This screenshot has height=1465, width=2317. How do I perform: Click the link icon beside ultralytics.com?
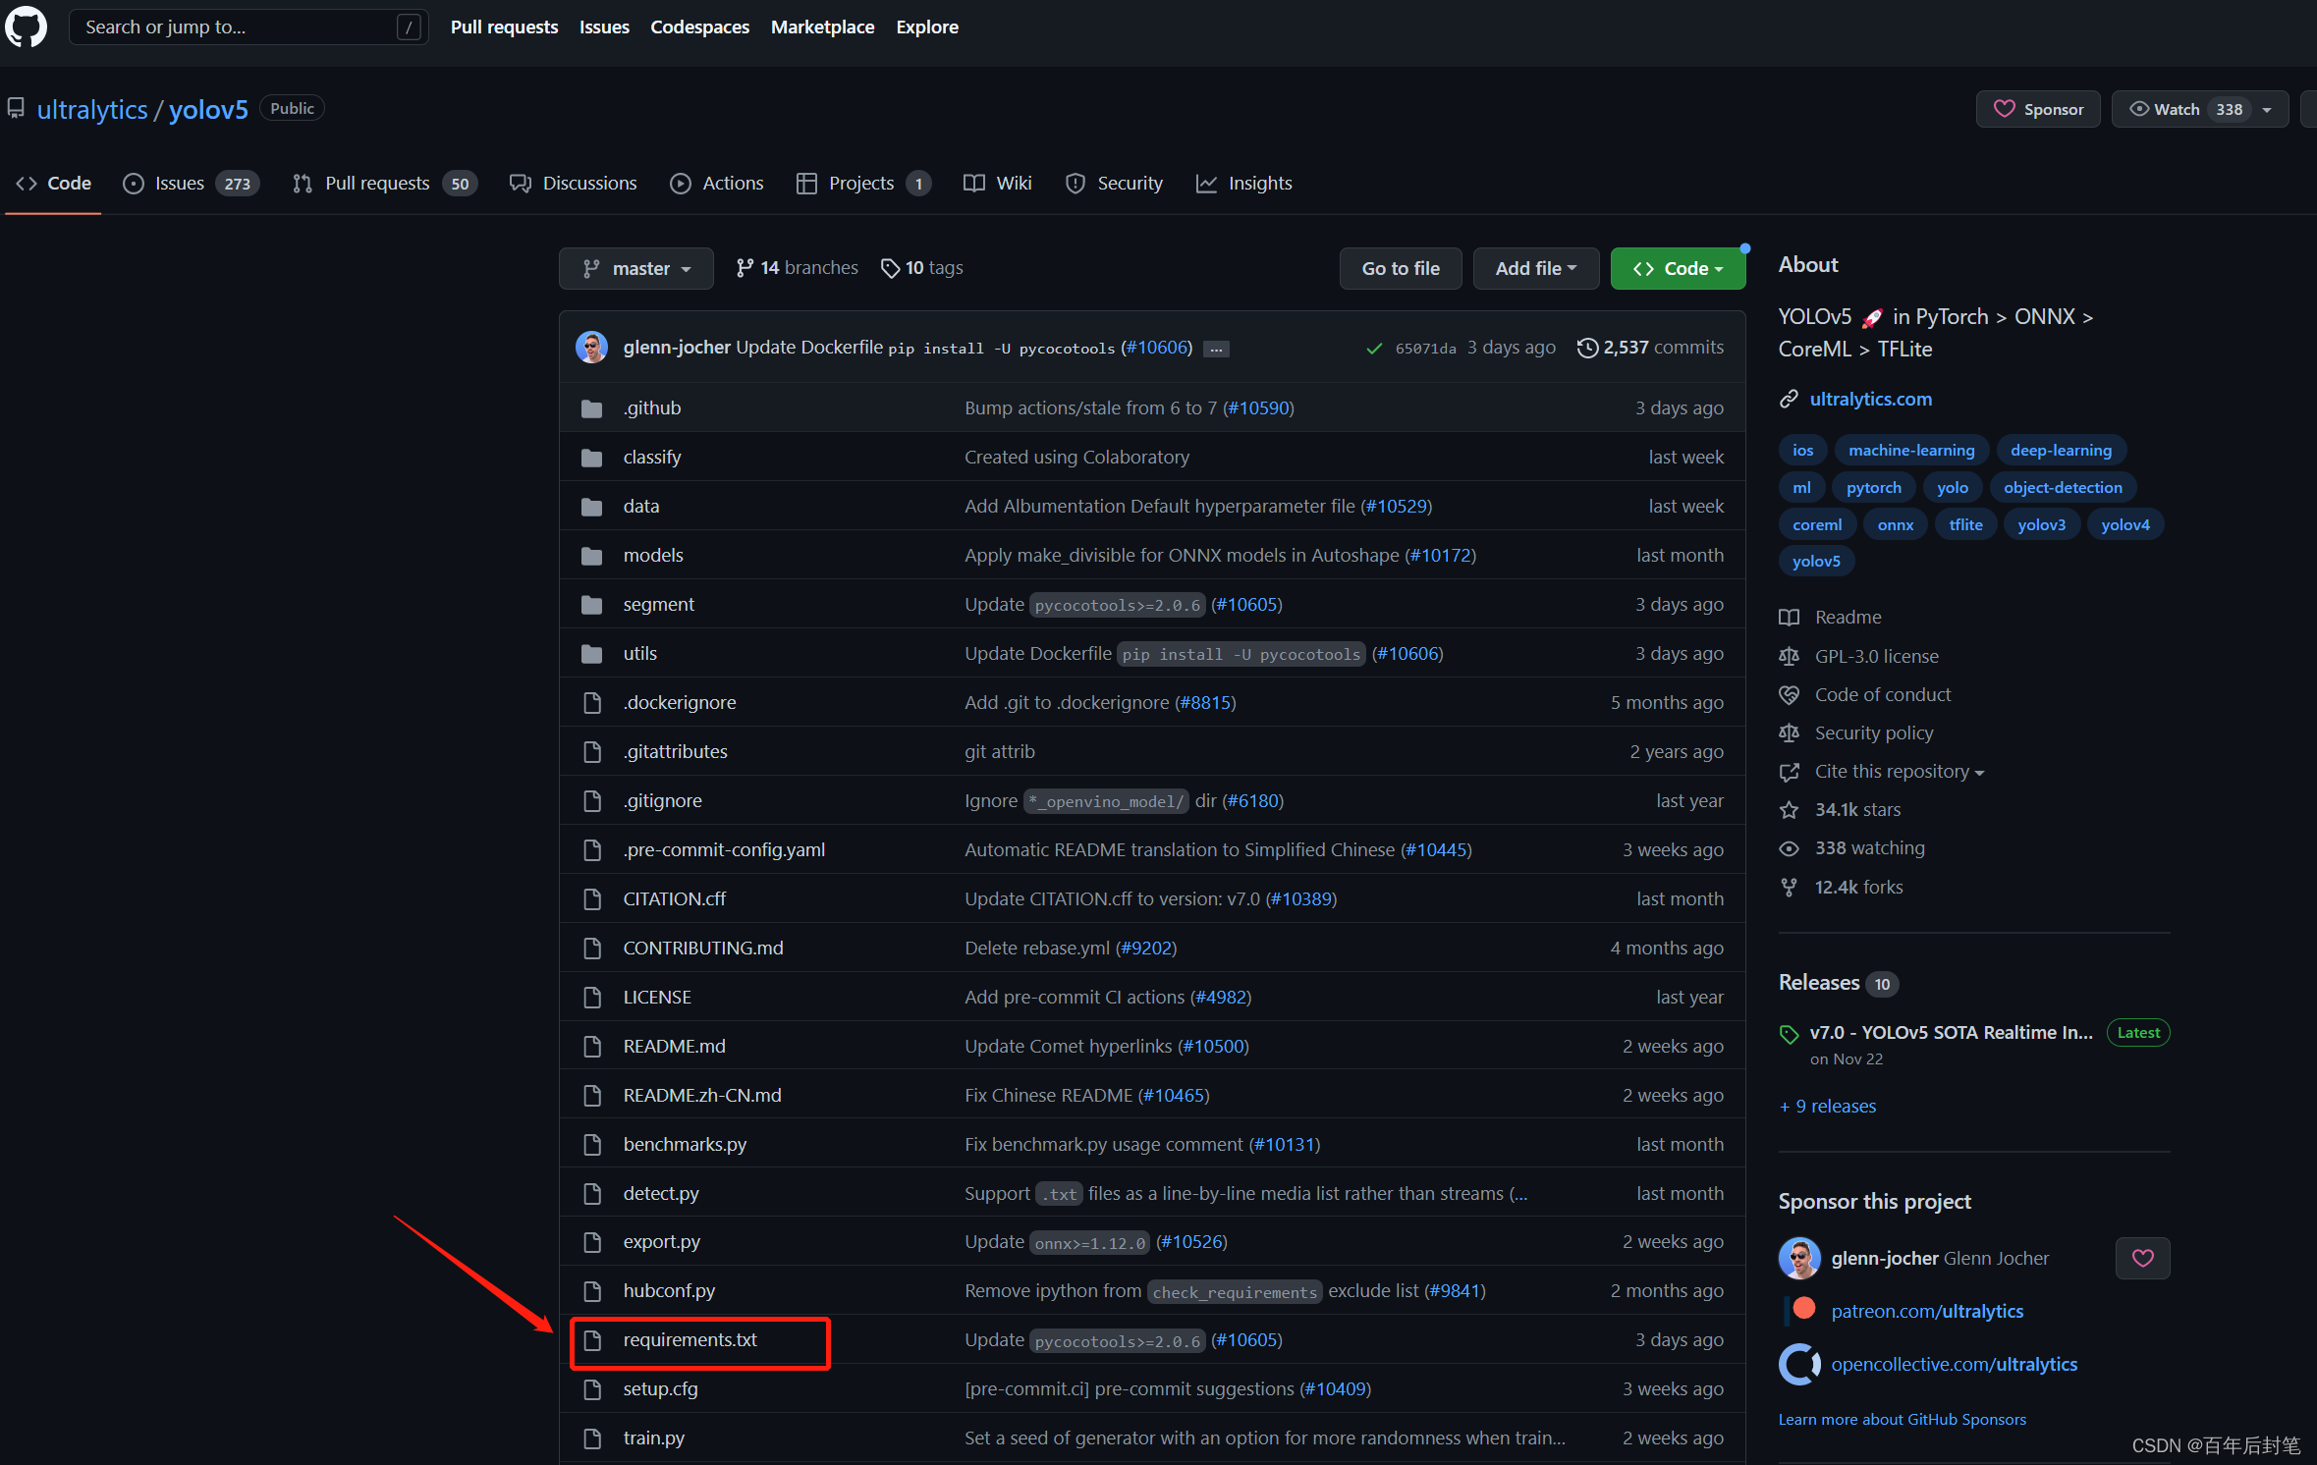tap(1789, 399)
